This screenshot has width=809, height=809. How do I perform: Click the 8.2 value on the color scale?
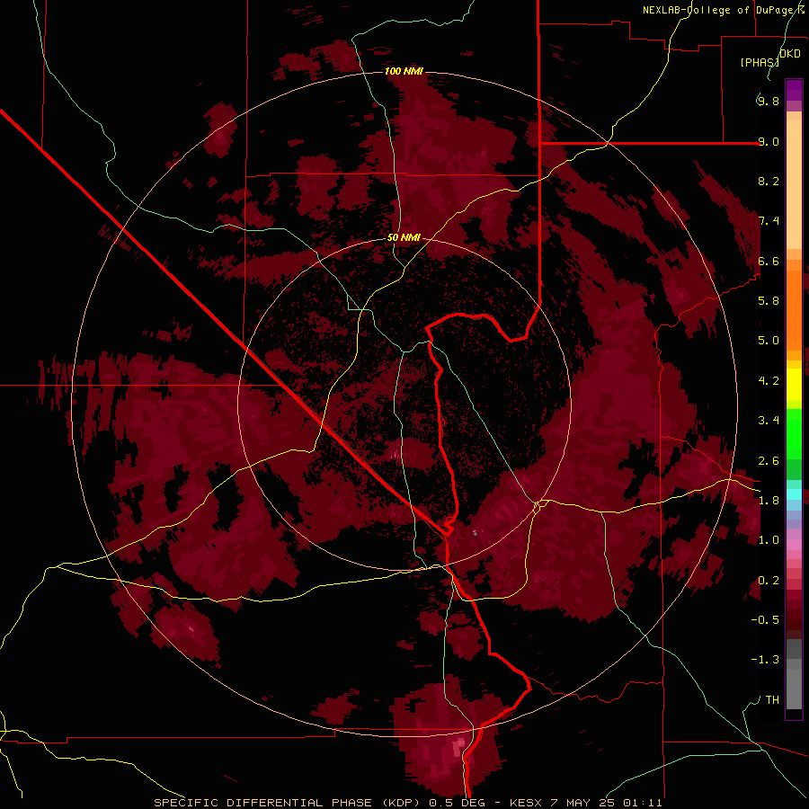(769, 181)
